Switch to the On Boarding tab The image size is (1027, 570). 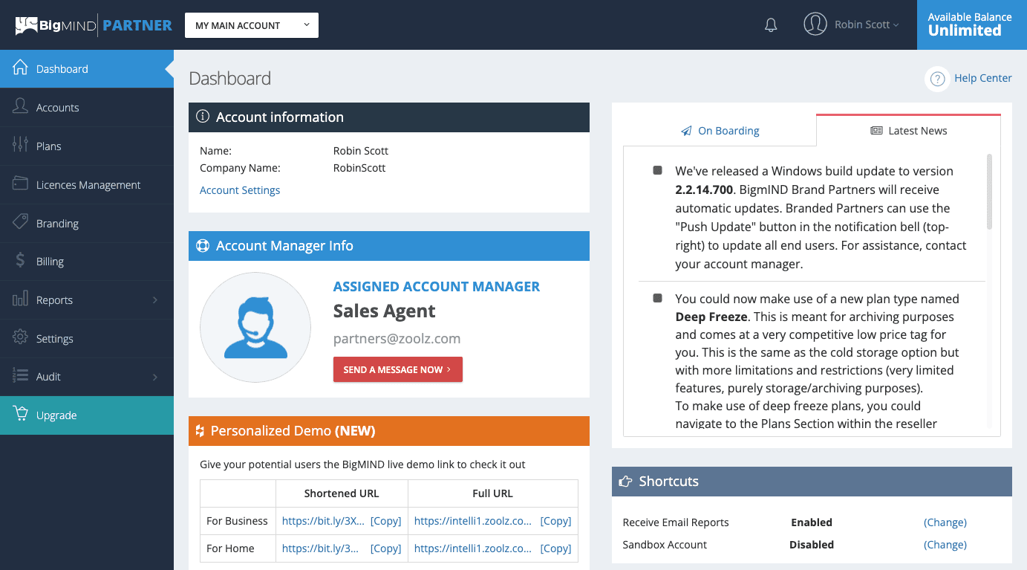[x=720, y=130]
